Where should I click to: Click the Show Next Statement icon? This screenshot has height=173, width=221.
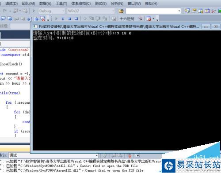pos(85,19)
